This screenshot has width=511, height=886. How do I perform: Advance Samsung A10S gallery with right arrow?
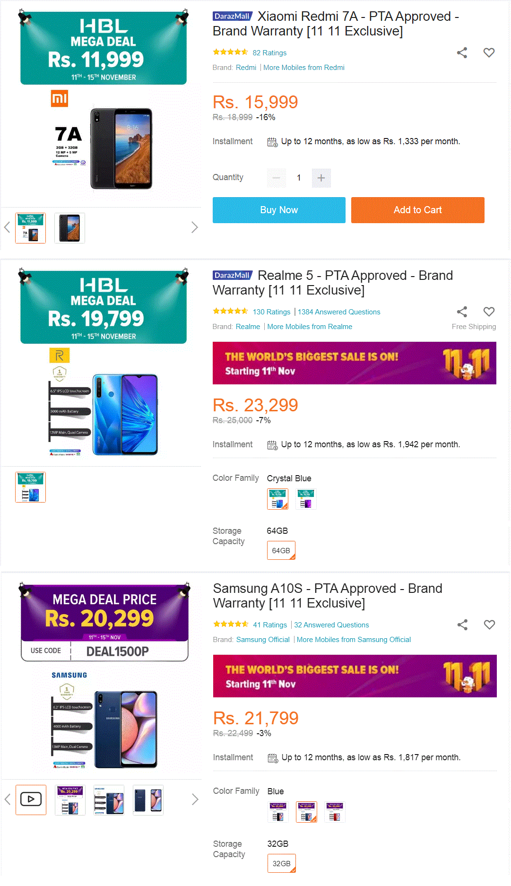pos(195,799)
